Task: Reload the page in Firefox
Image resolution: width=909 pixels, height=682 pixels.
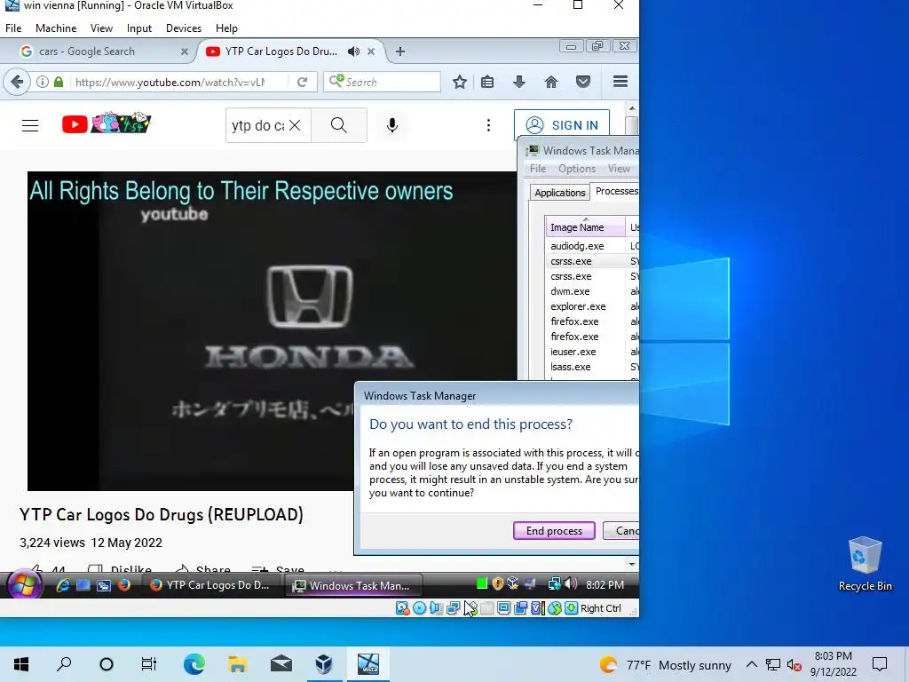Action: 302,82
